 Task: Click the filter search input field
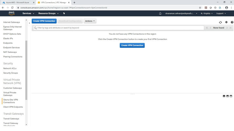click(118, 28)
